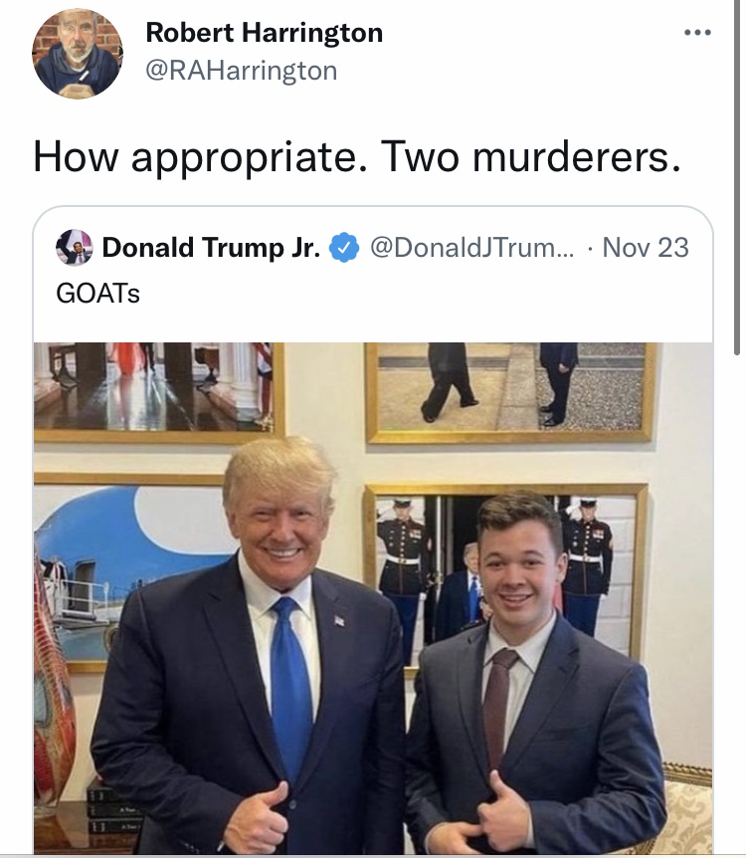
Task: Click the Donald Trump Jr. name in quote
Action: coord(211,247)
